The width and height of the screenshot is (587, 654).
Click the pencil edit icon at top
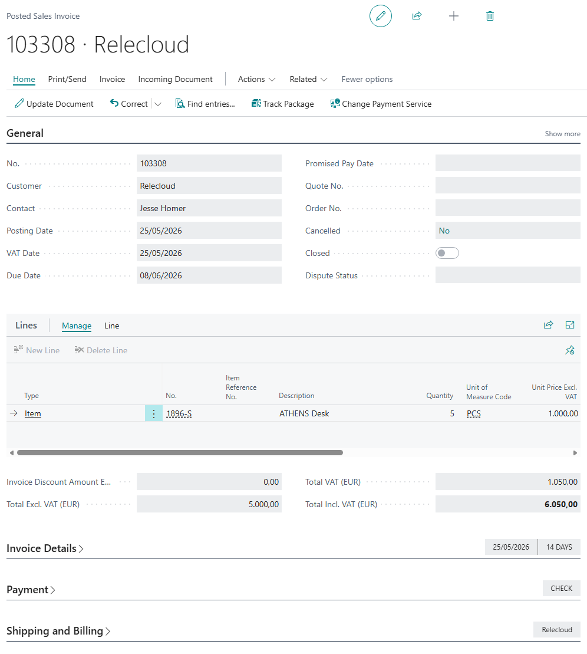pyautogui.click(x=380, y=17)
